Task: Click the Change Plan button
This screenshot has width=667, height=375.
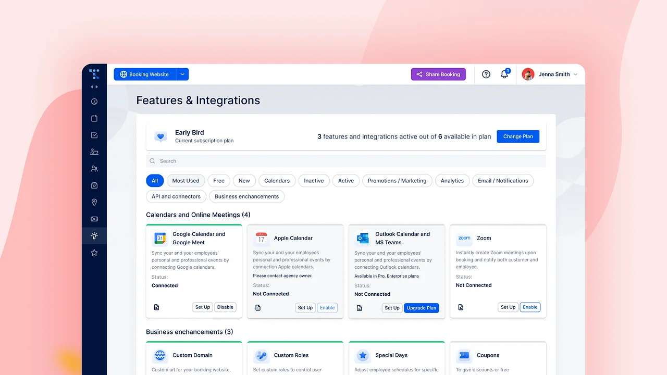Action: coord(518,136)
